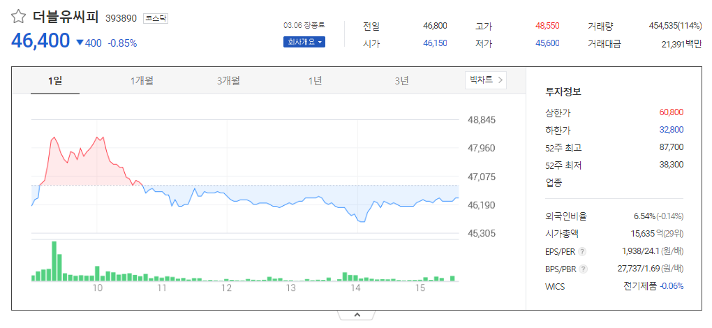Click the 상한가 value 60,800

click(671, 112)
